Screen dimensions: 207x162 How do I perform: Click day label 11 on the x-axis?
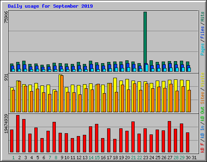coord(73,158)
